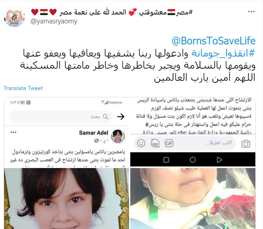Open the tweet's three-dot more menu
The image size is (263, 229).
click(x=251, y=12)
